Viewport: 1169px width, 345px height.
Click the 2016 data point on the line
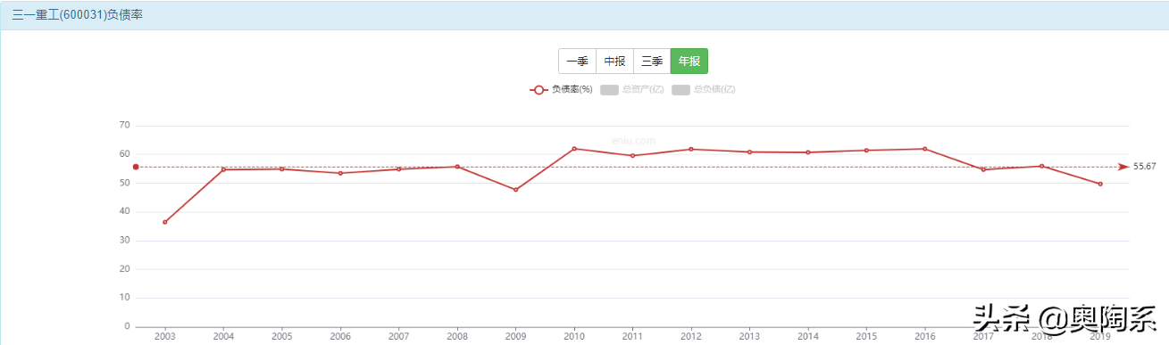point(925,149)
